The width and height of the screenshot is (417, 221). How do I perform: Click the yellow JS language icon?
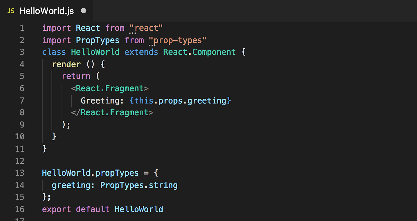11,10
